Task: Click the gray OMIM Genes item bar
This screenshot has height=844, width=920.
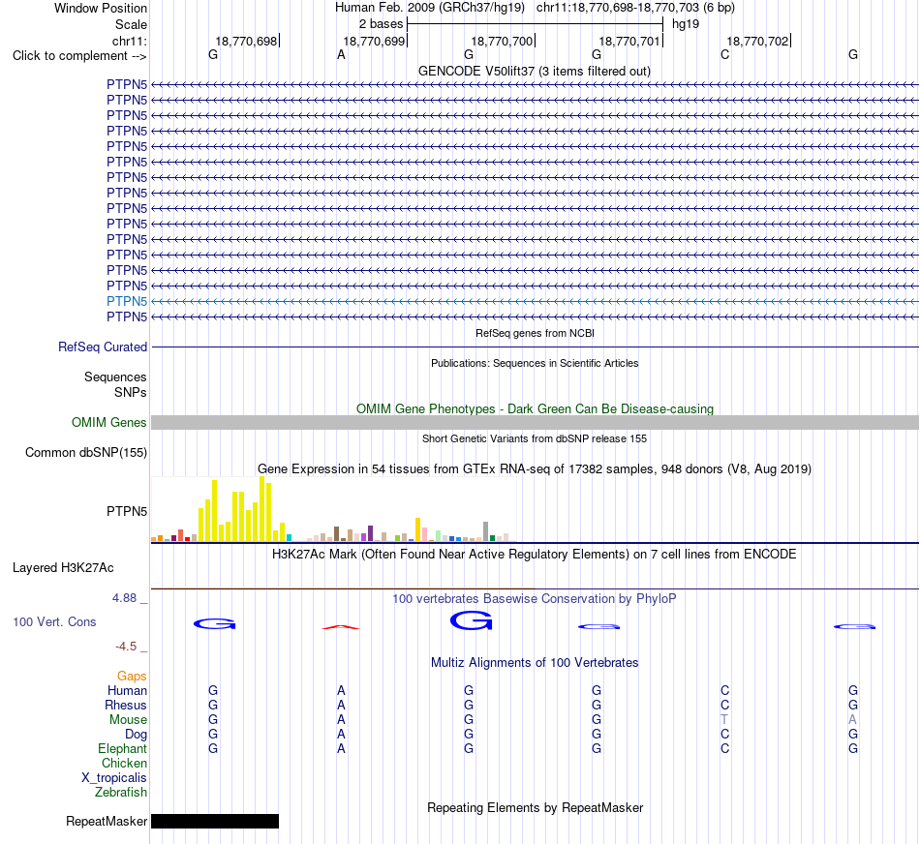Action: tap(535, 422)
